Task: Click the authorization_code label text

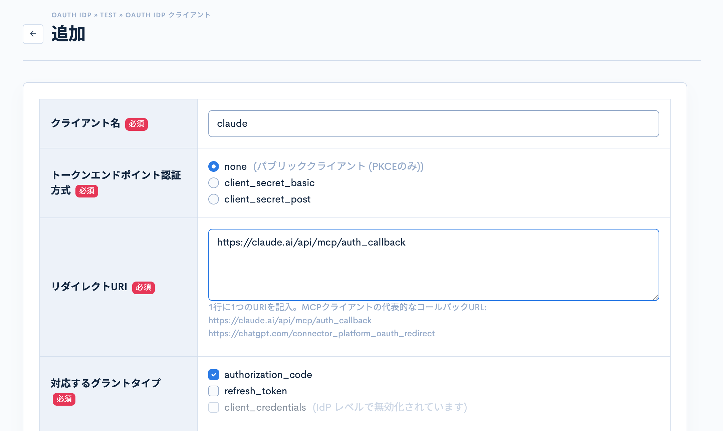Action: [x=268, y=375]
